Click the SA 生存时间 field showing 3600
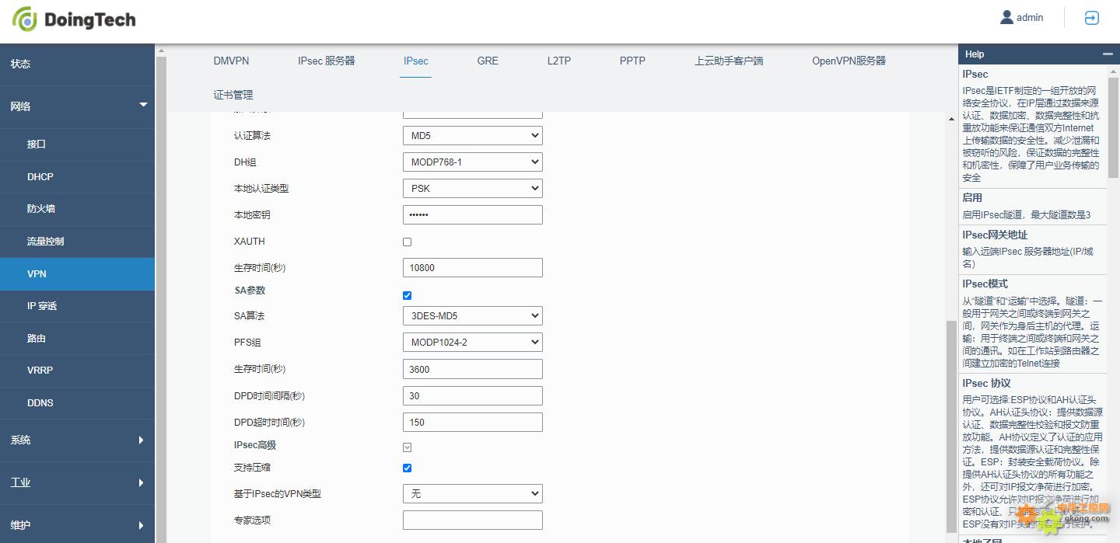 tap(473, 369)
